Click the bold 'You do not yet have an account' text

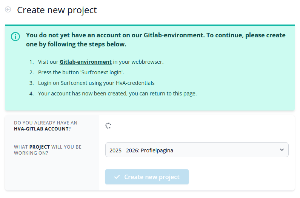coord(84,35)
